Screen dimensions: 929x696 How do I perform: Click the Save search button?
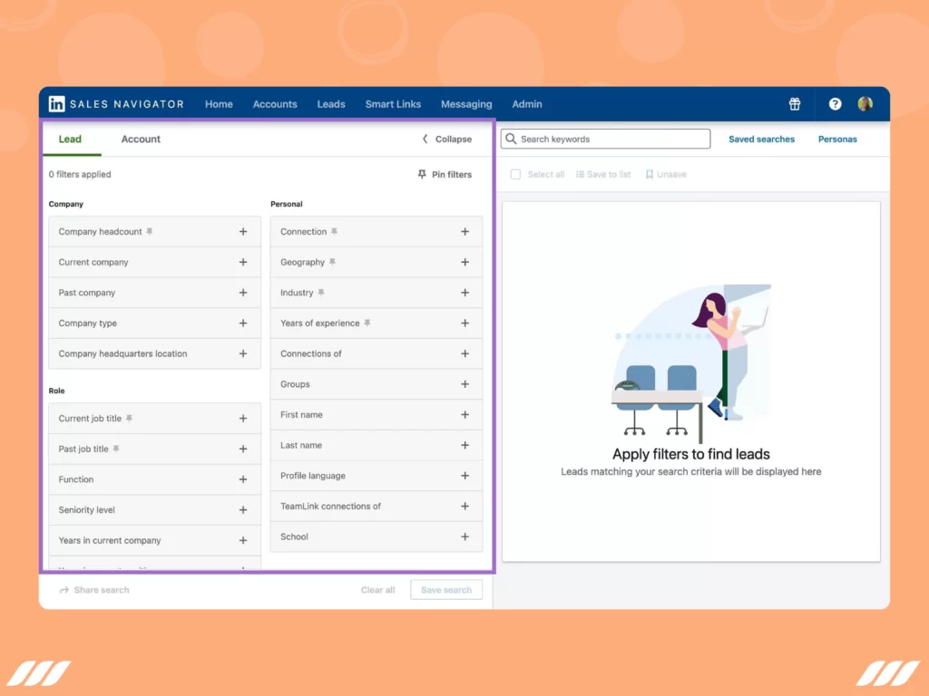446,590
